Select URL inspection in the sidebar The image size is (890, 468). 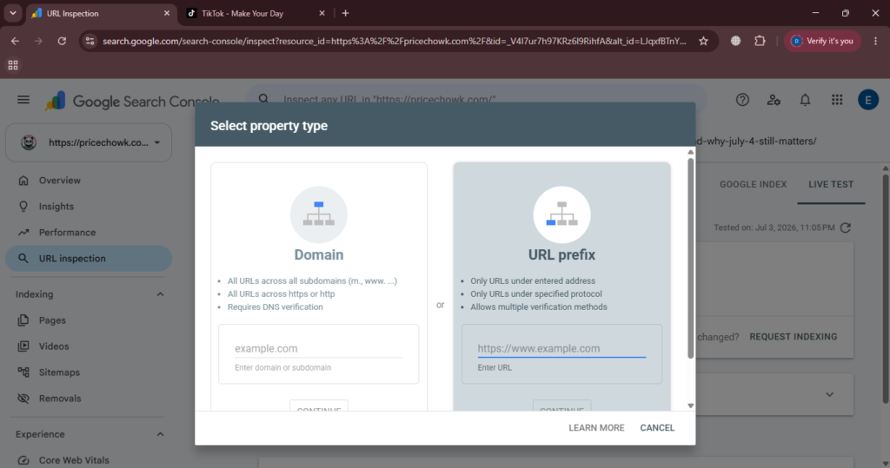[89, 258]
